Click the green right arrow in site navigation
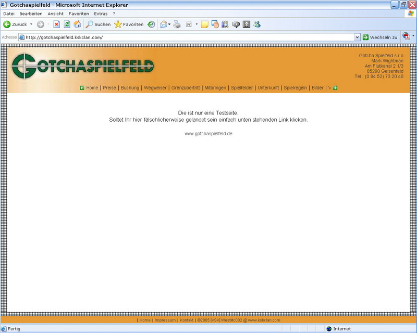Image resolution: width=417 pixels, height=333 pixels. (335, 88)
